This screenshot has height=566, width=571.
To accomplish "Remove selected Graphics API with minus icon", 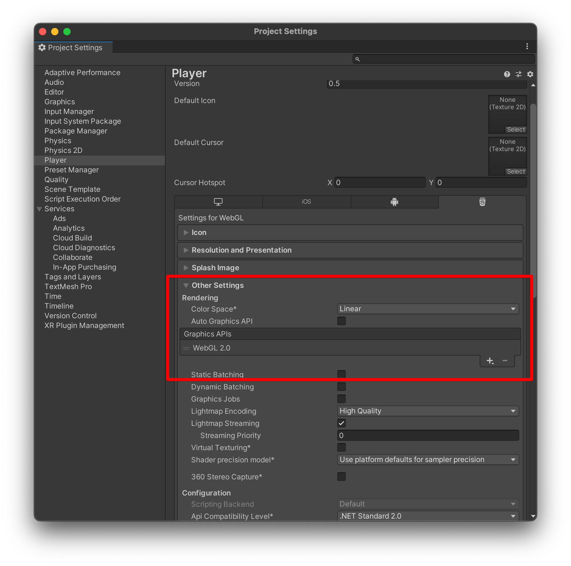I will pyautogui.click(x=505, y=361).
